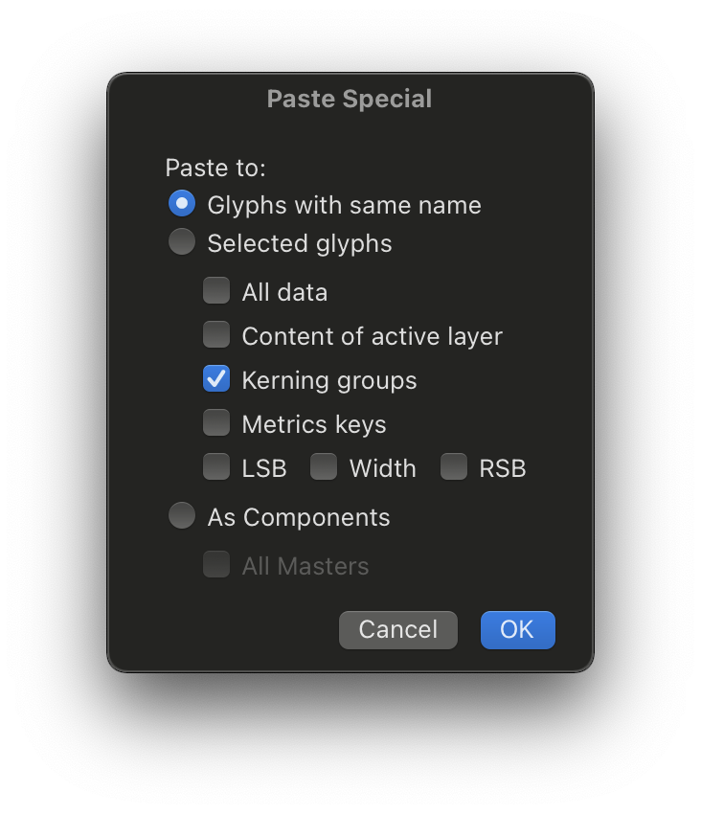
Task: Toggle the Width checkbox
Action: [324, 467]
